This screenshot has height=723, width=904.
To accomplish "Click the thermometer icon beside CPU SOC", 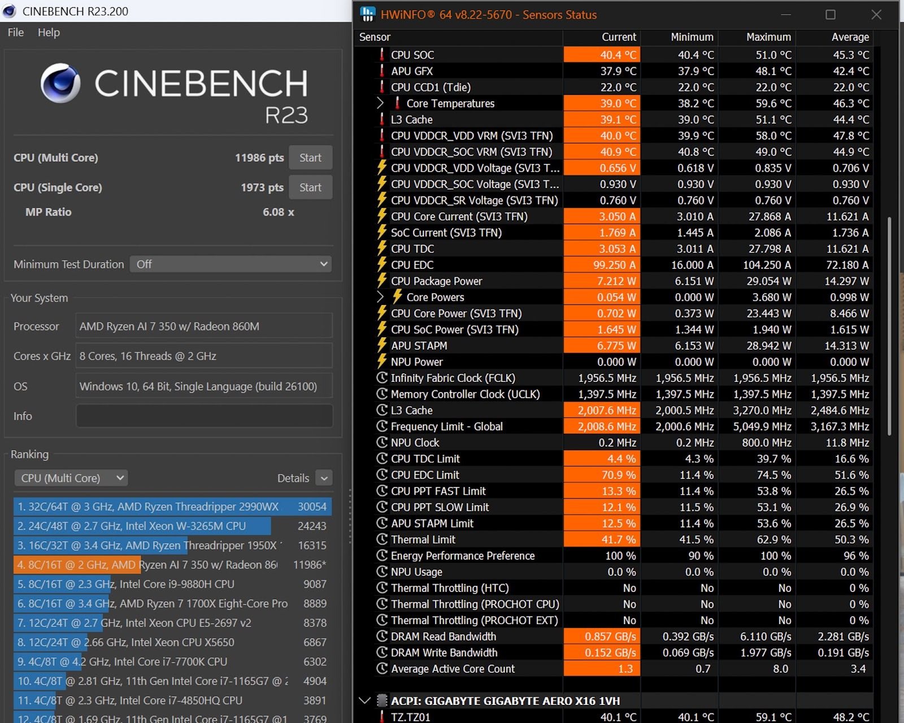I will coord(382,55).
